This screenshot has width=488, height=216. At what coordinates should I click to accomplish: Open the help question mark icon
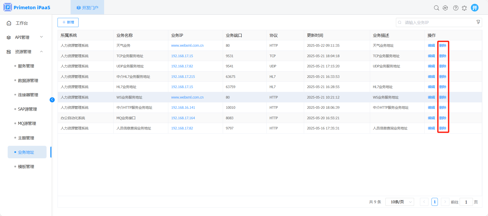click(x=456, y=8)
